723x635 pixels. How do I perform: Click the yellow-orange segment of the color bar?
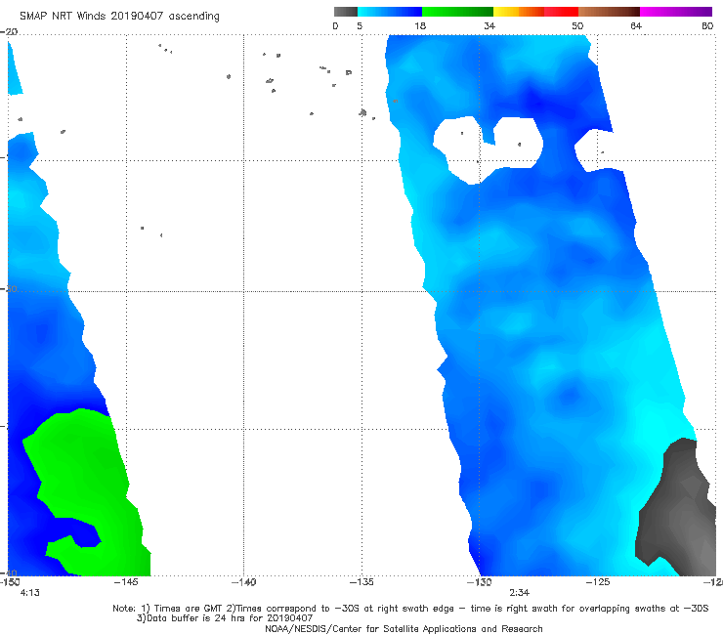point(519,12)
